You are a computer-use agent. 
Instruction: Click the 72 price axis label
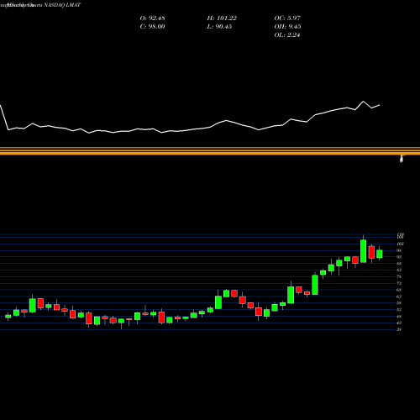tap(399, 283)
